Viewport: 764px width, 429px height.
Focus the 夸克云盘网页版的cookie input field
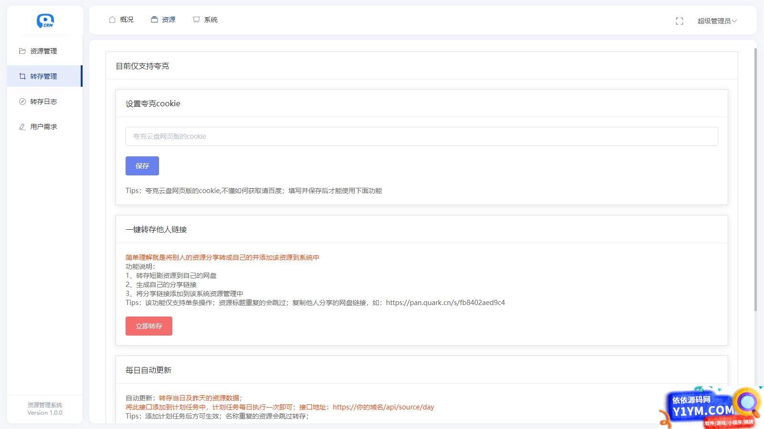click(x=422, y=136)
